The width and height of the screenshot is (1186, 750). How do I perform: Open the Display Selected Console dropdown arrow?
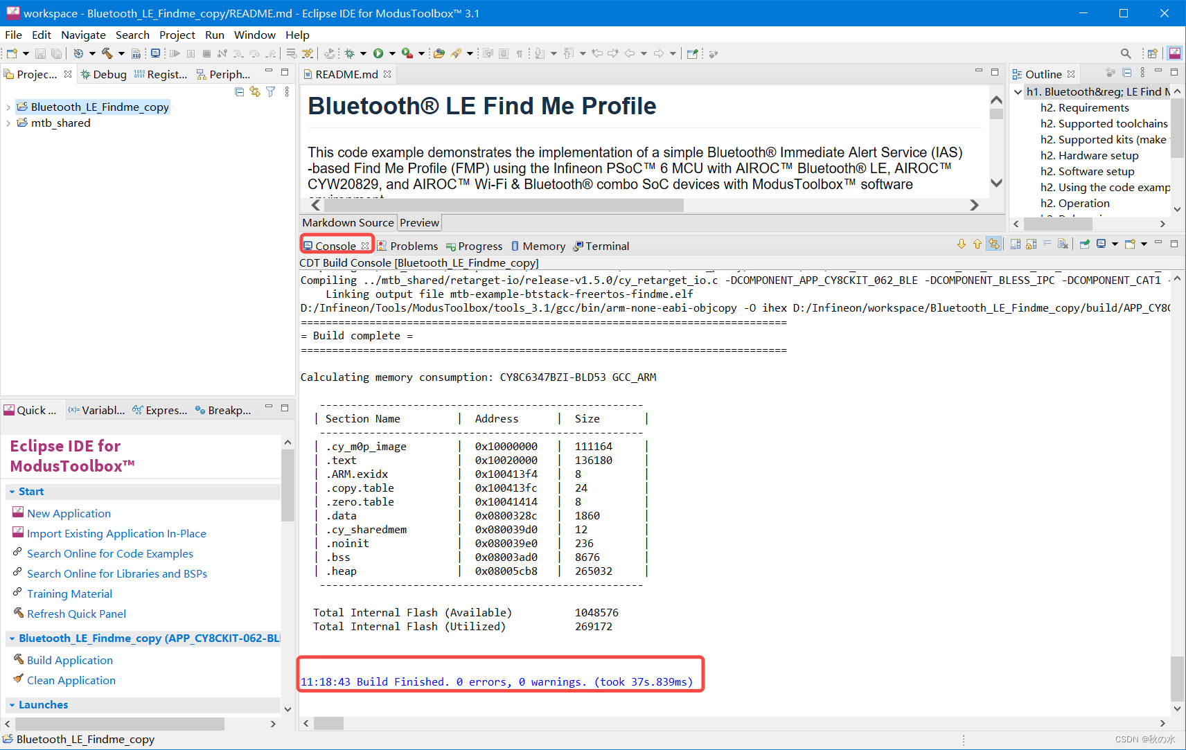pyautogui.click(x=1115, y=244)
